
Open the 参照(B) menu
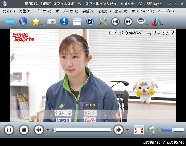pyautogui.click(x=105, y=11)
